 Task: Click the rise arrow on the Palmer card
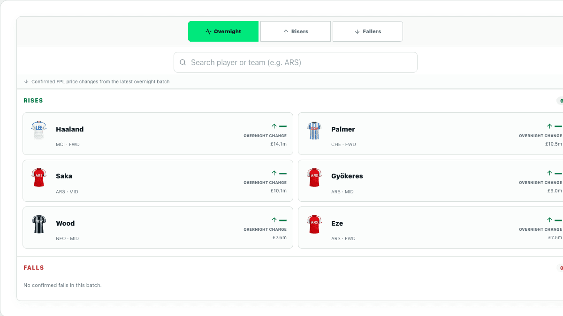[549, 126]
